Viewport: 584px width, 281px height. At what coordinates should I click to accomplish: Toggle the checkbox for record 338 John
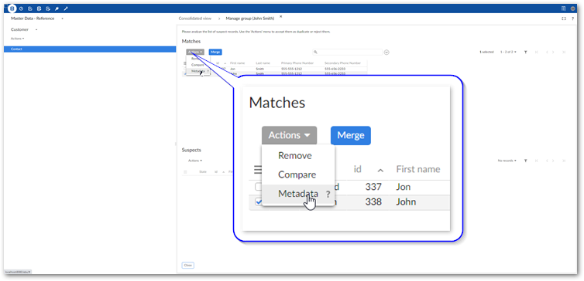tap(259, 202)
